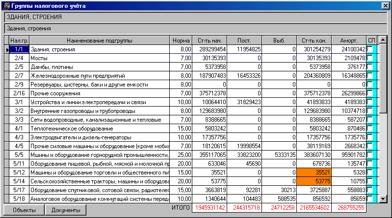
Task: Open the Объекты button
Action: coord(24,210)
